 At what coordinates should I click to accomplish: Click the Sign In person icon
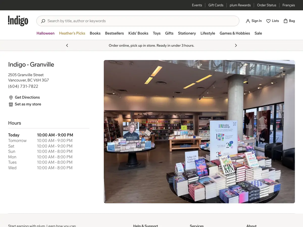pos(248,21)
